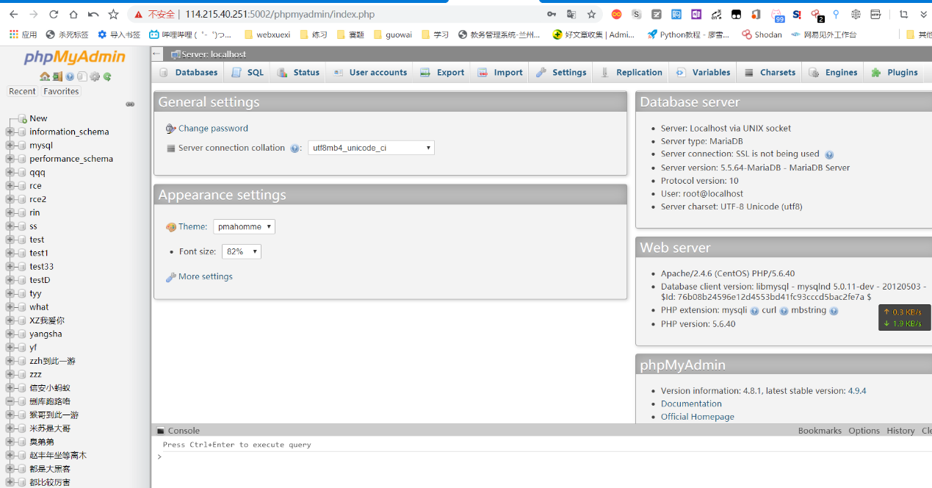Open the Official Homepage link
The image size is (932, 488).
[697, 417]
